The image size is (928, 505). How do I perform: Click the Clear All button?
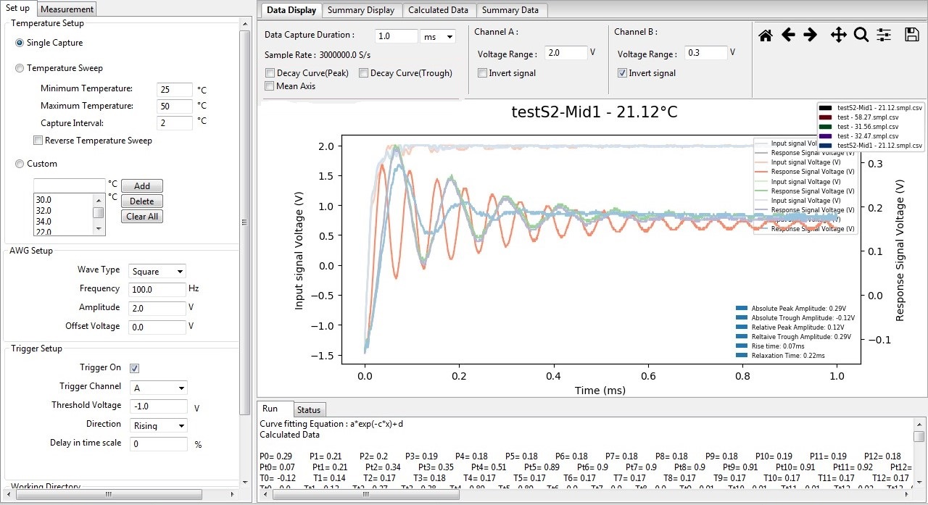141,217
